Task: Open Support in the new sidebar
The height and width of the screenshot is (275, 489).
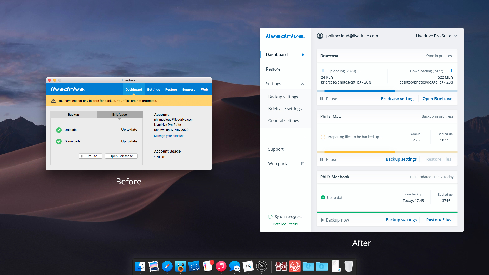Action: click(x=276, y=149)
